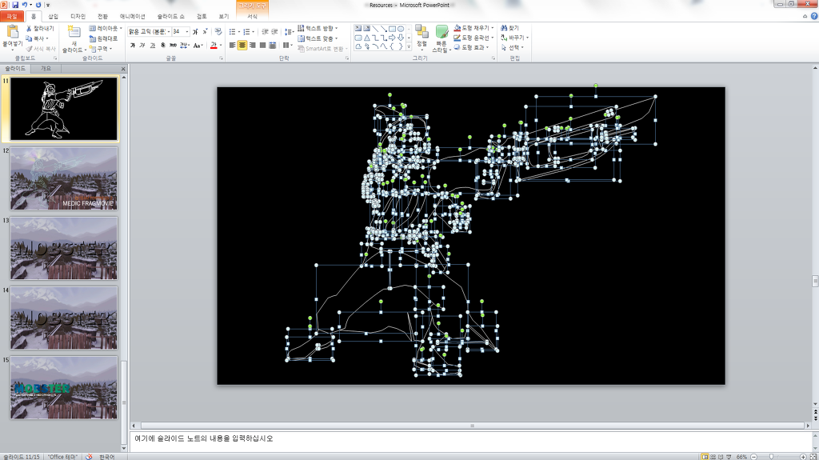Select the rectangle shape in shapes gallery

[x=391, y=29]
